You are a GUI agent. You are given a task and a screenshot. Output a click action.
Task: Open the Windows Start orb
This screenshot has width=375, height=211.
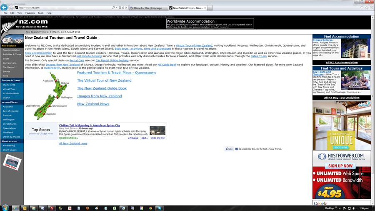coord(5,208)
